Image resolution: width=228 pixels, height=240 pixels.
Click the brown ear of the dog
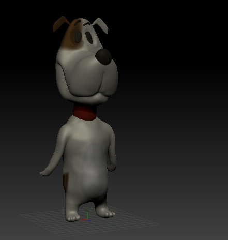tap(60, 24)
